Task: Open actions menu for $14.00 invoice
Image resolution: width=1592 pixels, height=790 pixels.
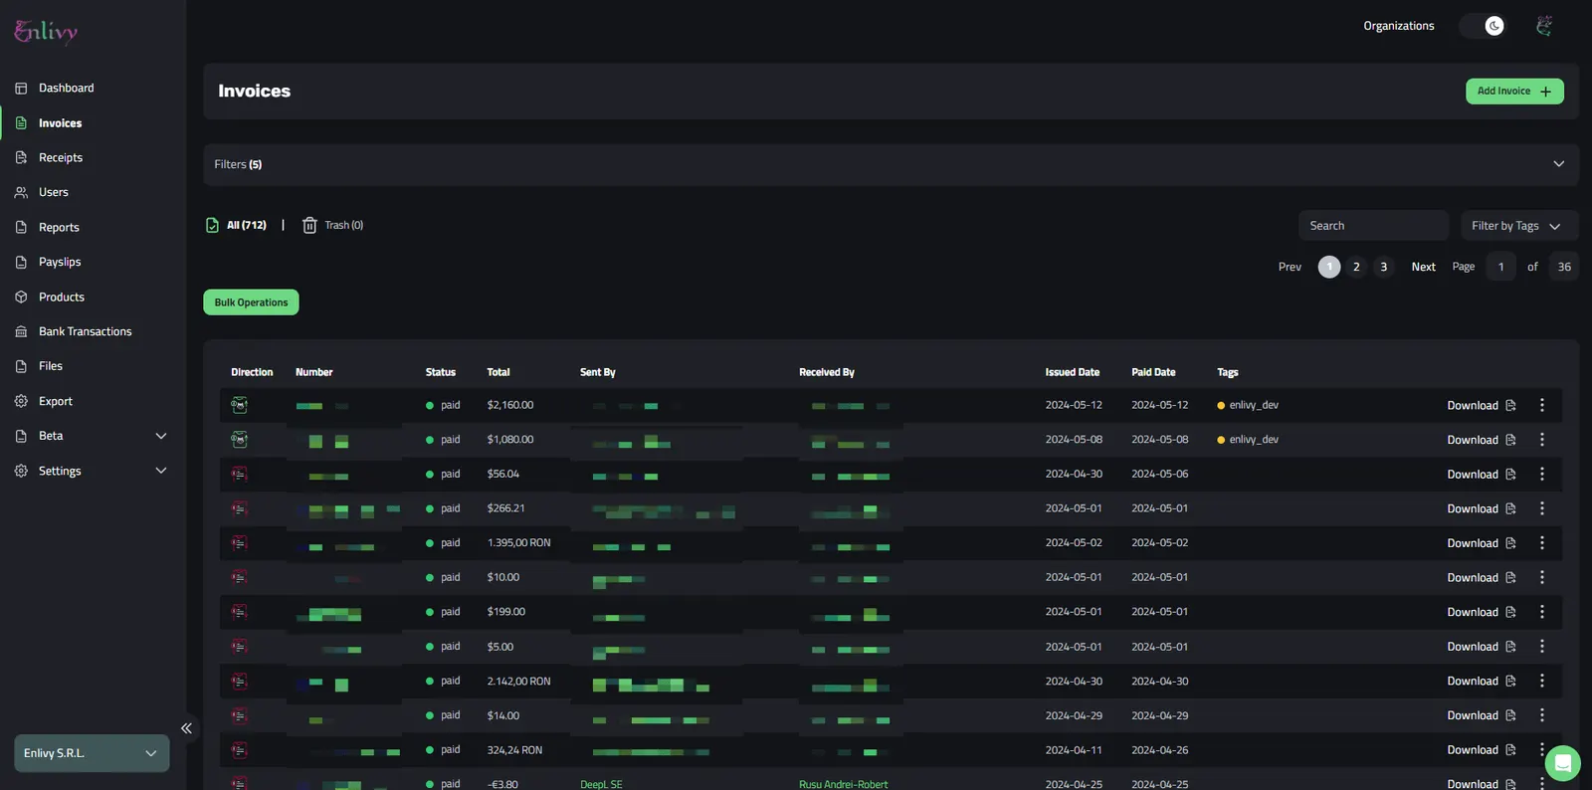Action: click(x=1542, y=715)
